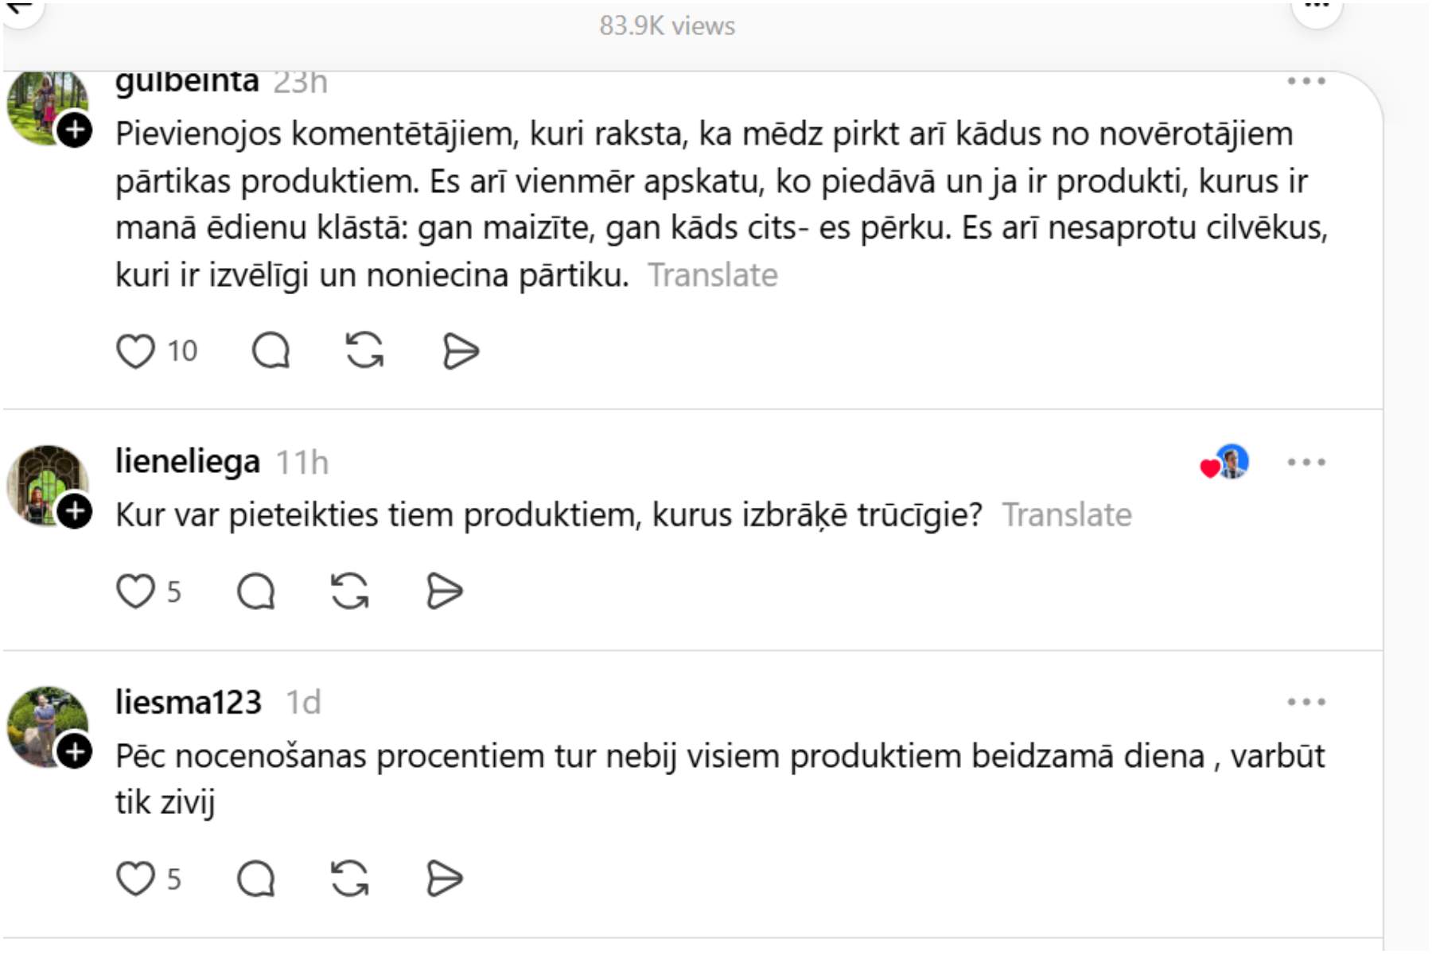Like liesma123's comment
The width and height of the screenshot is (1432, 954).
pos(135,879)
